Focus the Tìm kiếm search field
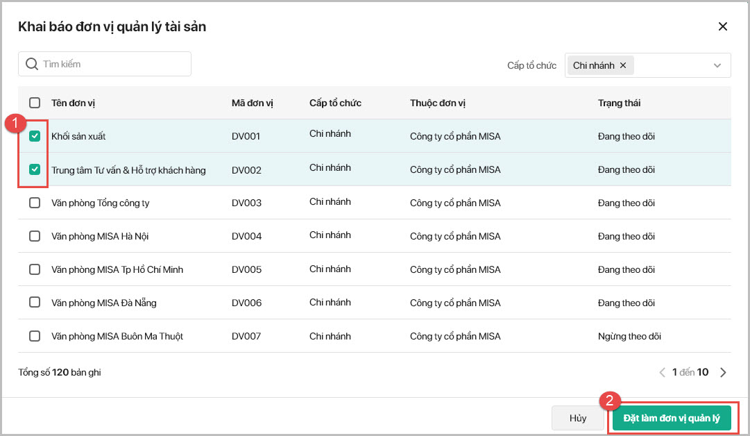Screen dimensions: 750x436 point(111,64)
